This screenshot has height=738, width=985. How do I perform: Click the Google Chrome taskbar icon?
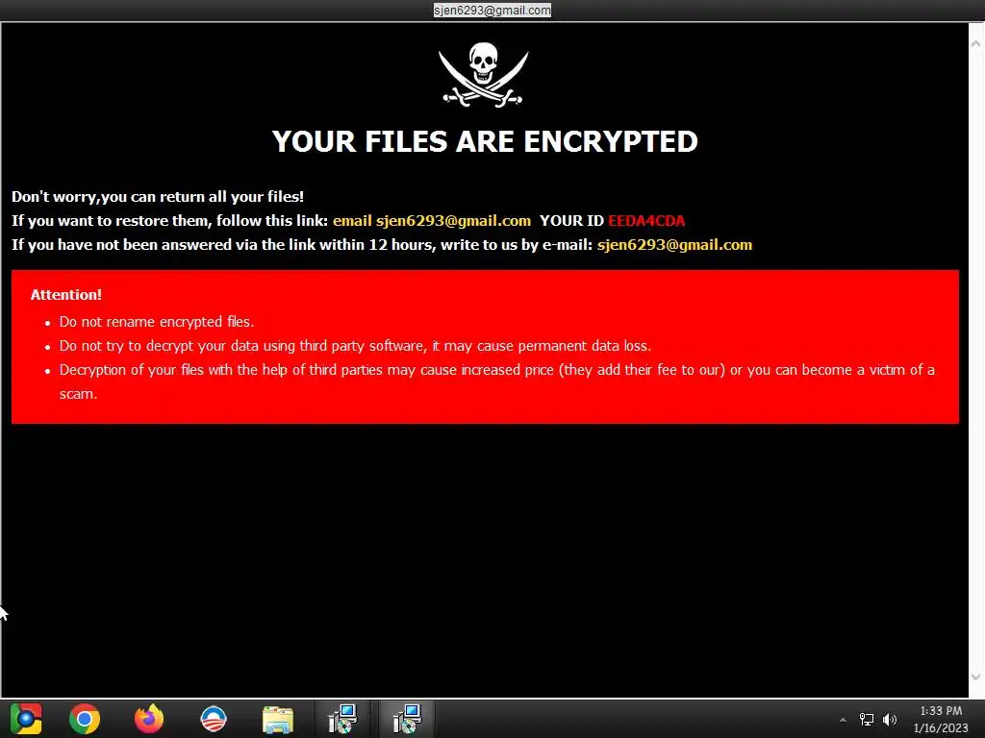[85, 719]
